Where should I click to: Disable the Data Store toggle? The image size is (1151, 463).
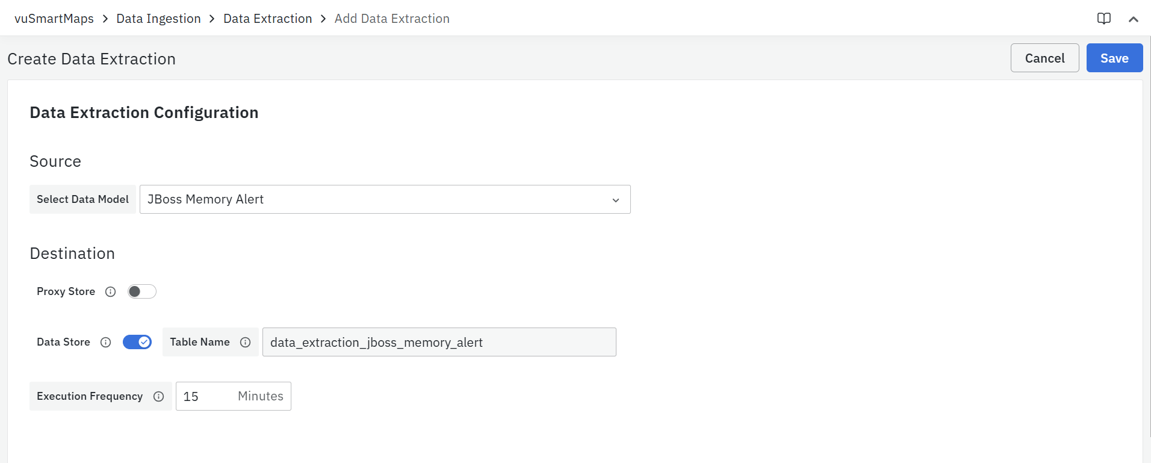coord(137,343)
